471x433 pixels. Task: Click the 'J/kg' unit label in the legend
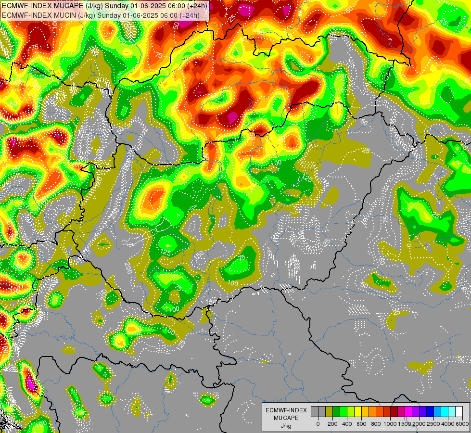point(286,426)
